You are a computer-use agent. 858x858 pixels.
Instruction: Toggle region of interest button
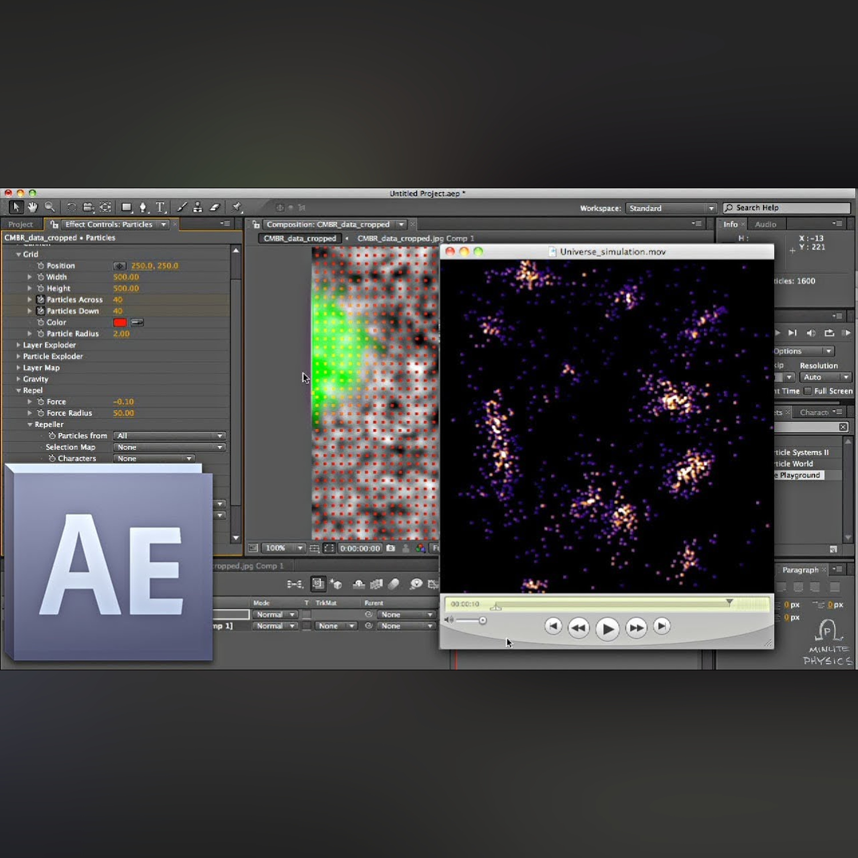coord(329,549)
